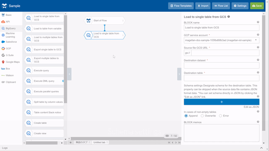The height and width of the screenshot is (151, 269).
Task: Select the Error radio option
Action: (220, 116)
